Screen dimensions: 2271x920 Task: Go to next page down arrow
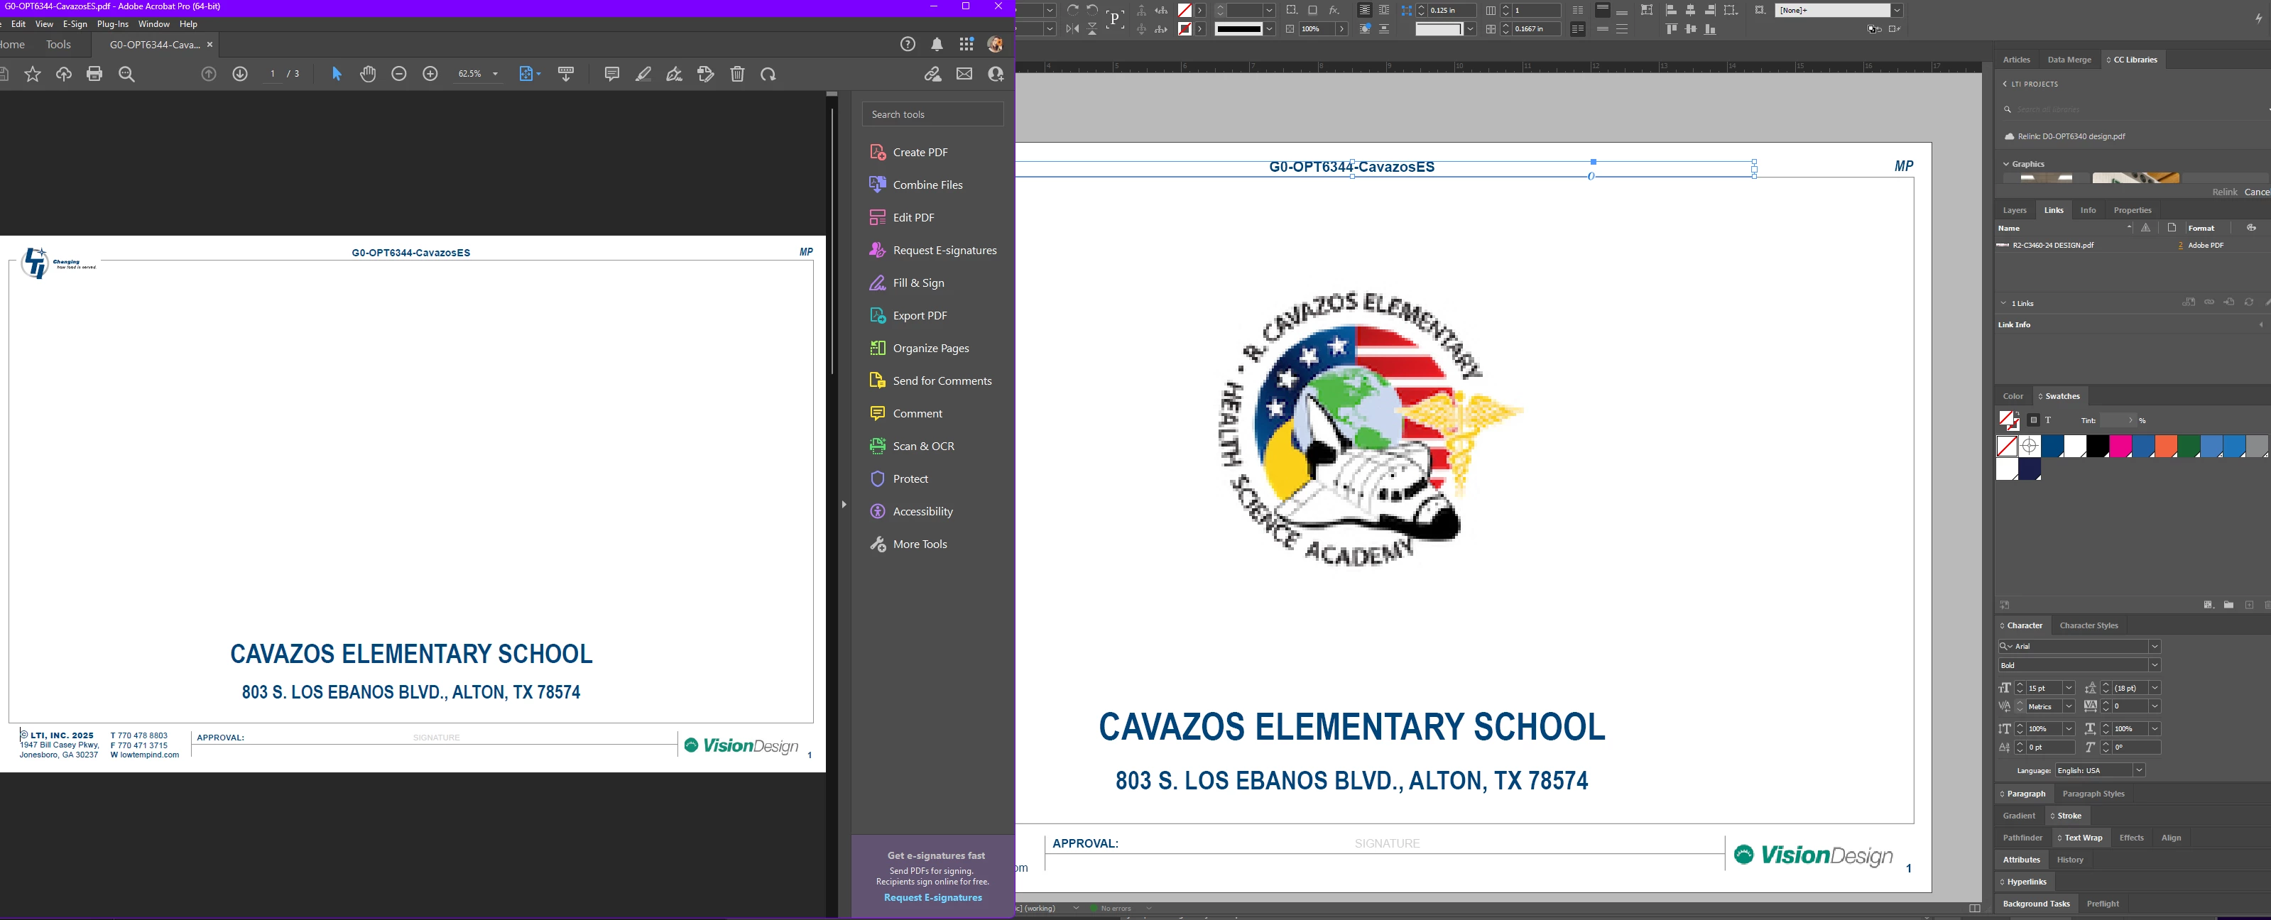coord(240,74)
